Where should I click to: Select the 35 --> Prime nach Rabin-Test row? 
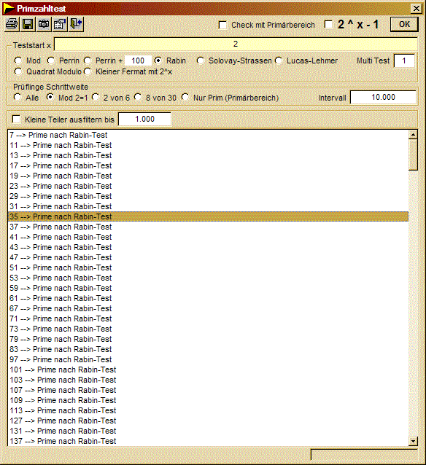point(208,216)
